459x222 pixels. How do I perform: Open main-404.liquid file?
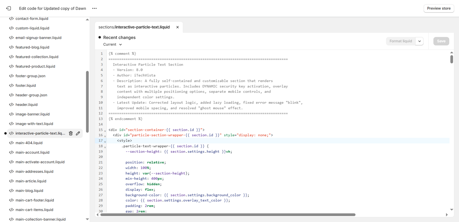29,143
